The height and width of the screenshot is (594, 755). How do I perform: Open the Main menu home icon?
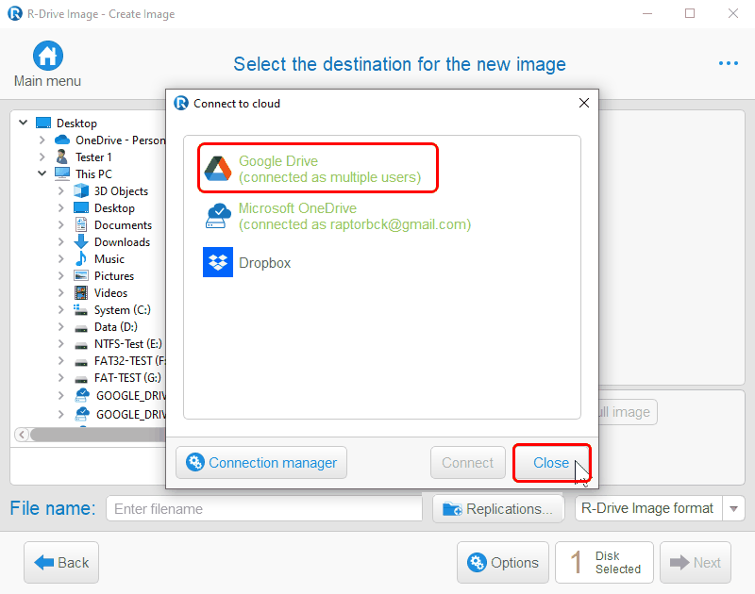click(48, 56)
